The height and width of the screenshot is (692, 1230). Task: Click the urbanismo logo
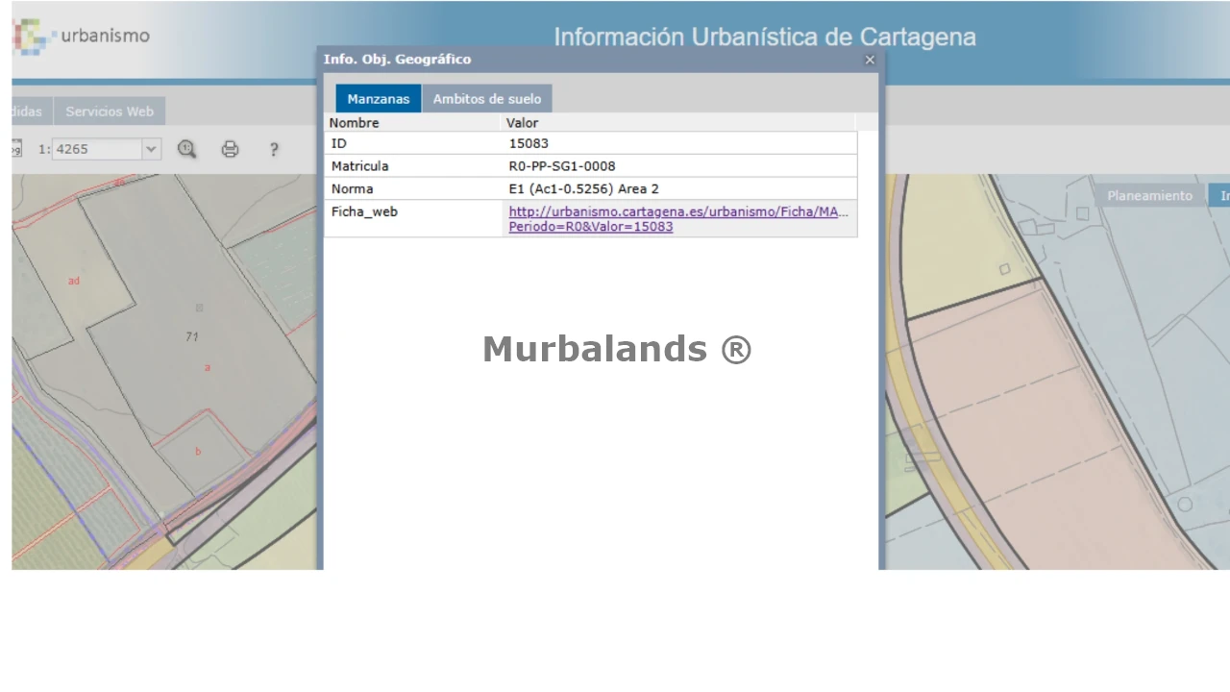click(82, 37)
